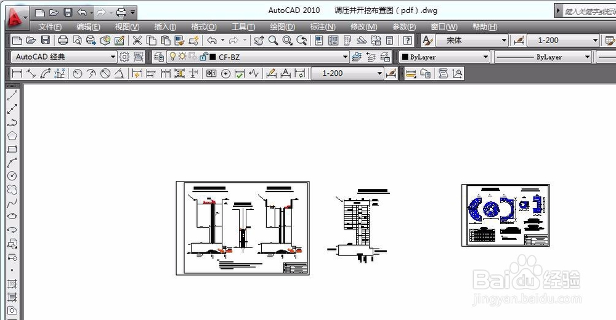Select the Polyline tool
Image resolution: width=616 pixels, height=320 pixels.
coord(12,122)
